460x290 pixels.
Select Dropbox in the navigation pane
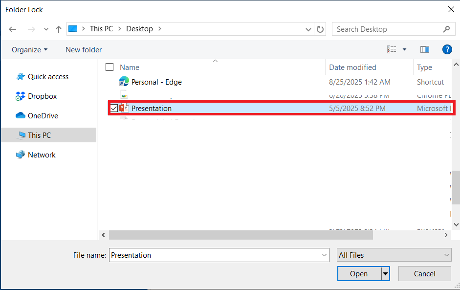(42, 96)
